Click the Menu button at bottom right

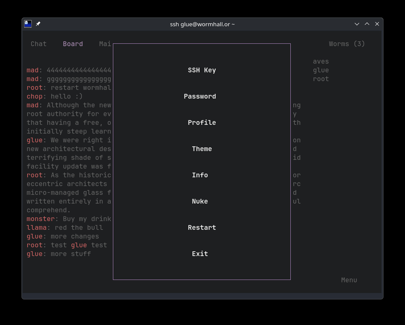[x=349, y=280]
